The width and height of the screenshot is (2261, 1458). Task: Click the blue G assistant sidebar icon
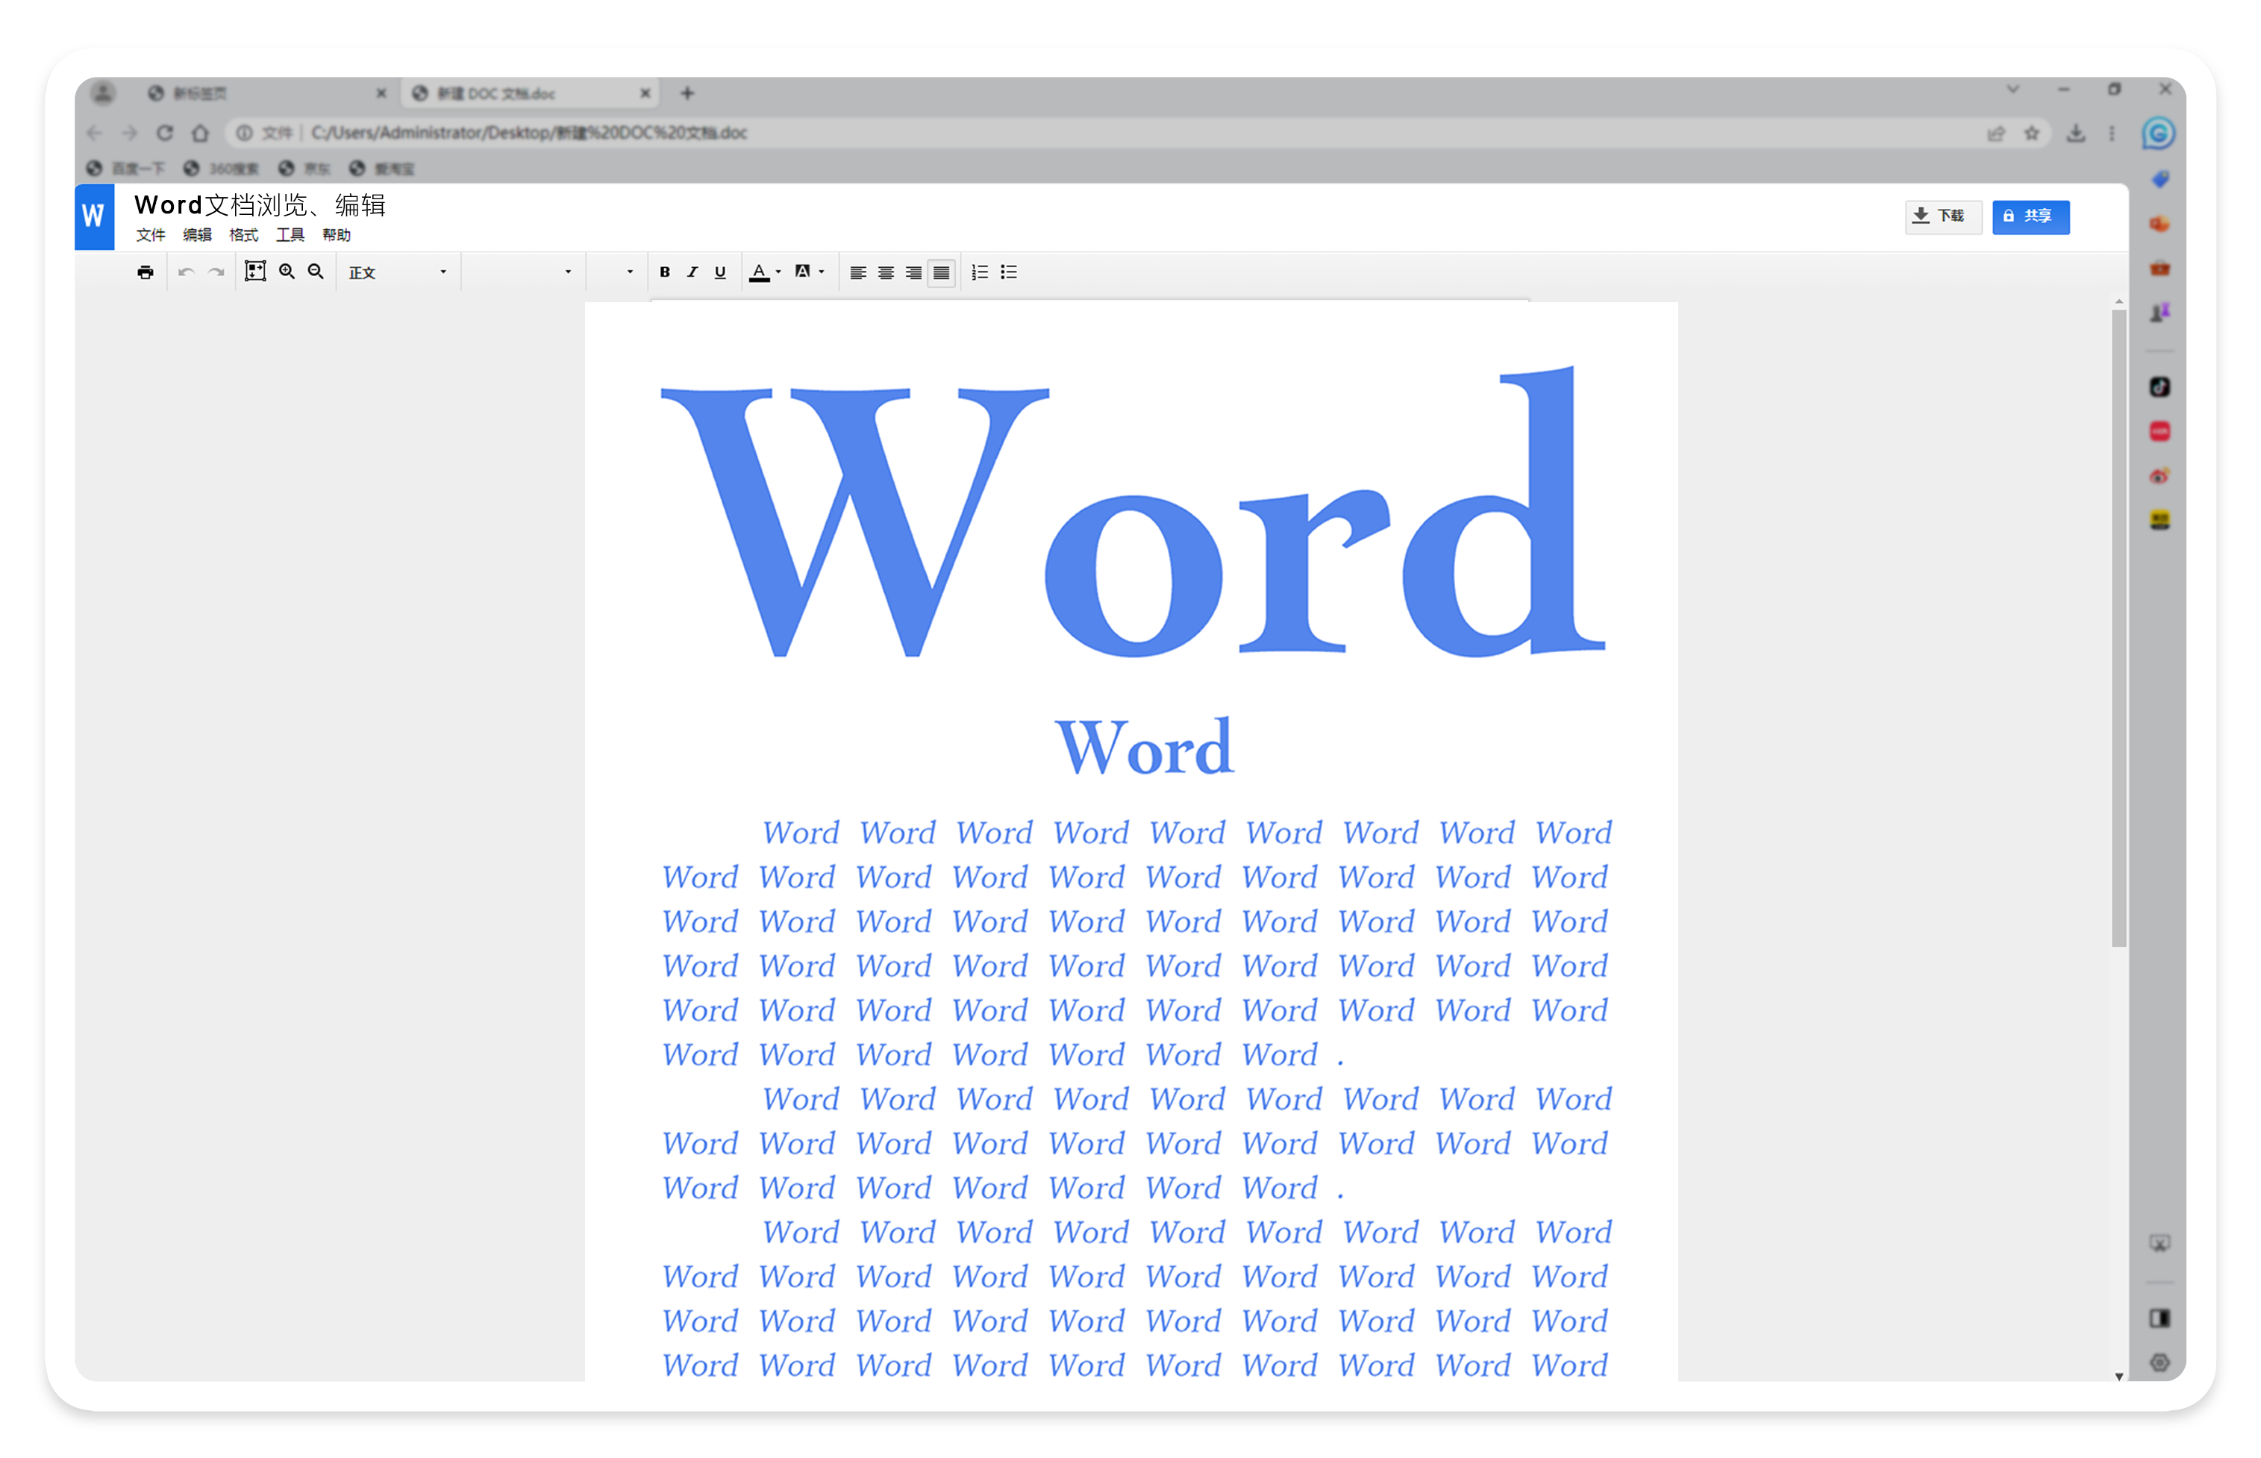point(2159,134)
